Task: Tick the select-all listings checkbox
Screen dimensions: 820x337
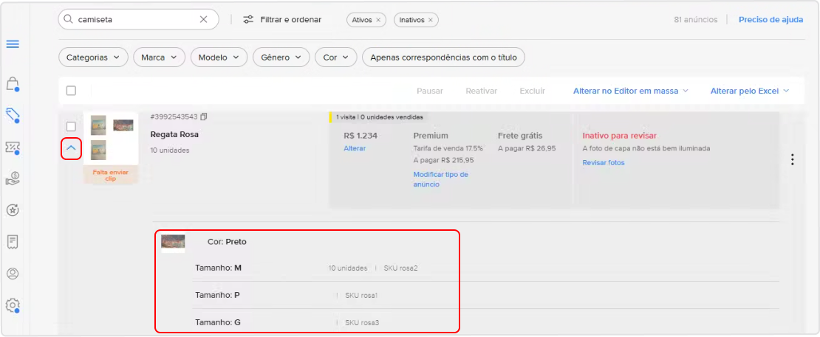Action: coord(71,91)
